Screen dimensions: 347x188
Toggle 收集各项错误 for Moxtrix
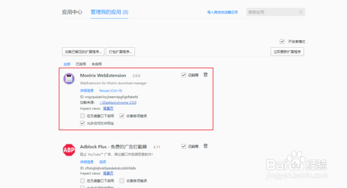[122, 116]
